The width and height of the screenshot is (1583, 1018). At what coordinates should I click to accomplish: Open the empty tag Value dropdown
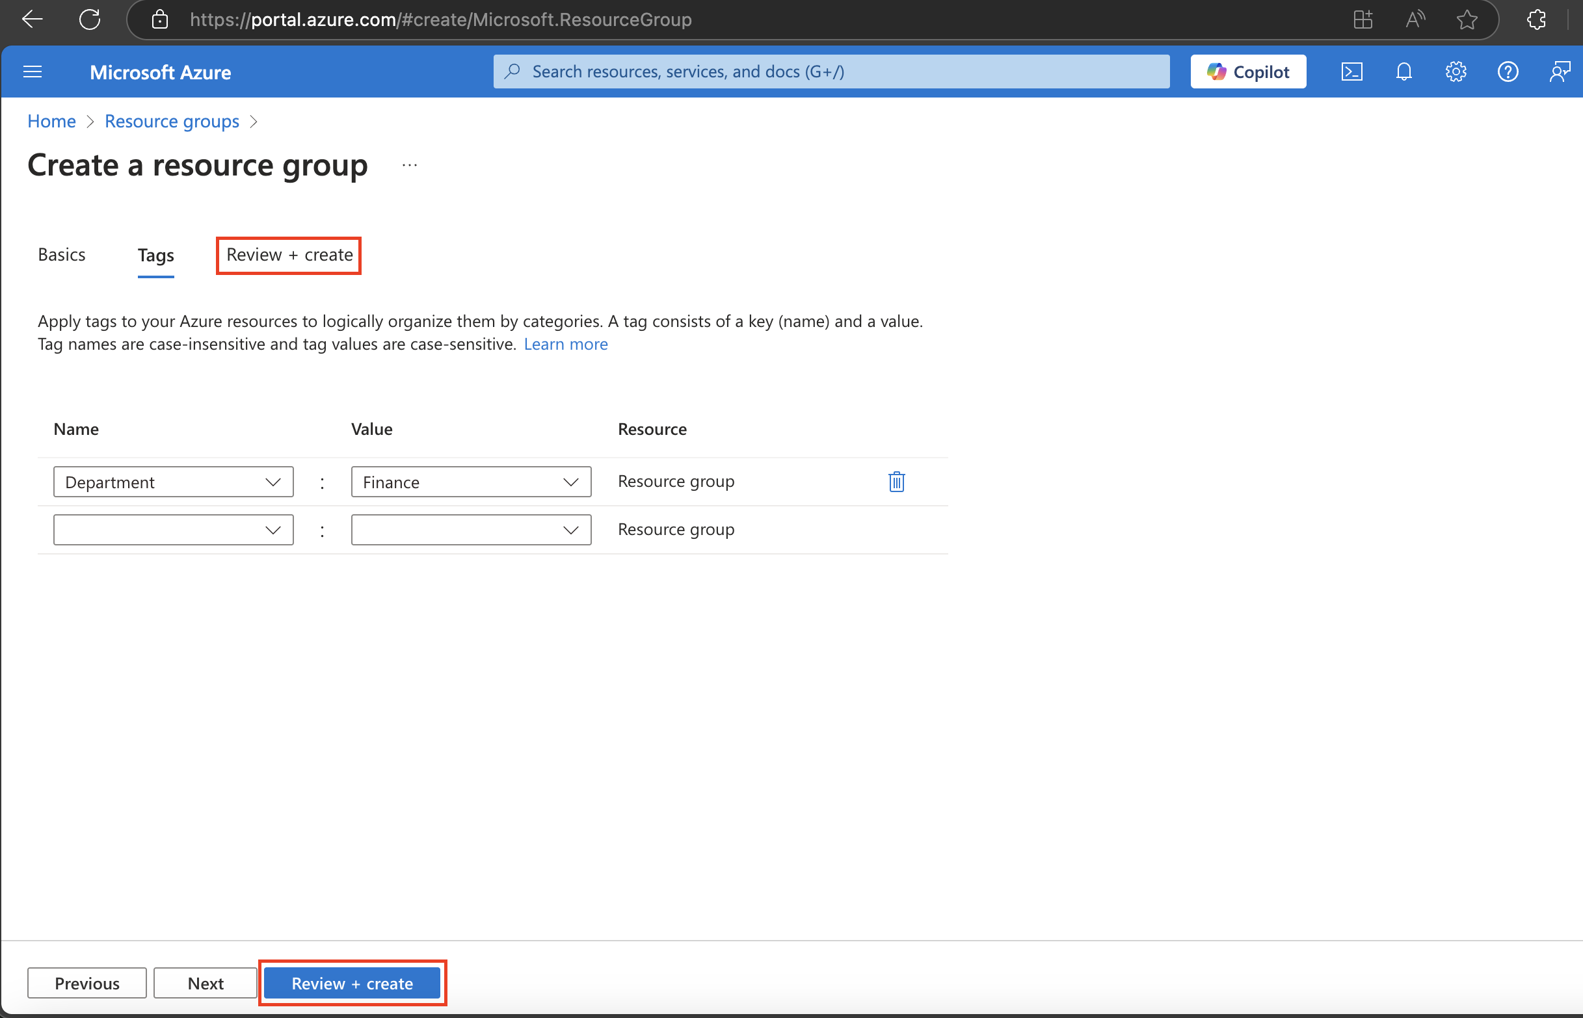coord(471,530)
